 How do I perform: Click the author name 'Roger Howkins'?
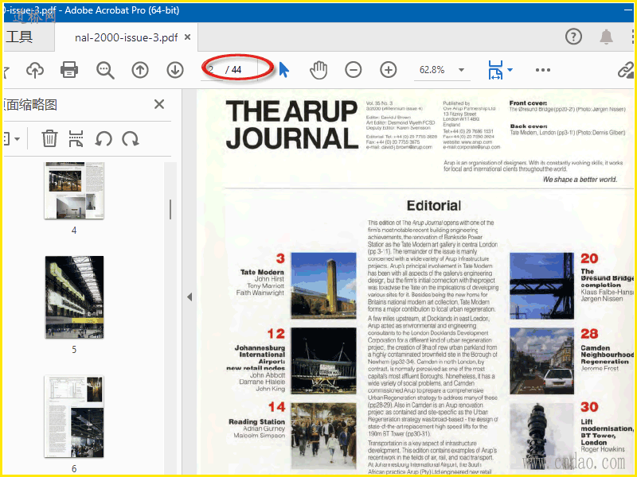pos(603,449)
